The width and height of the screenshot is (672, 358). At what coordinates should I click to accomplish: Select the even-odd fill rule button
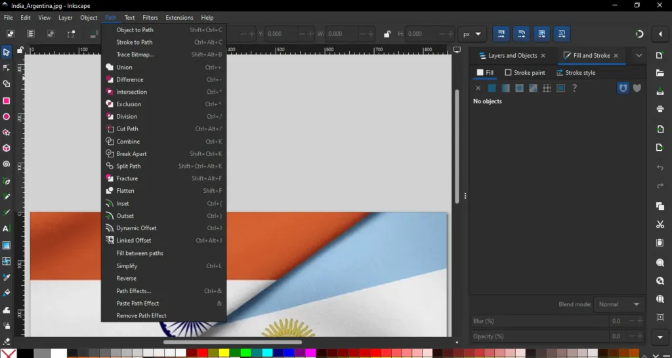coord(623,88)
